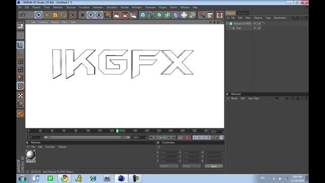Select the Live Selection arrow tool
This screenshot has width=325, height=183.
tap(39, 15)
